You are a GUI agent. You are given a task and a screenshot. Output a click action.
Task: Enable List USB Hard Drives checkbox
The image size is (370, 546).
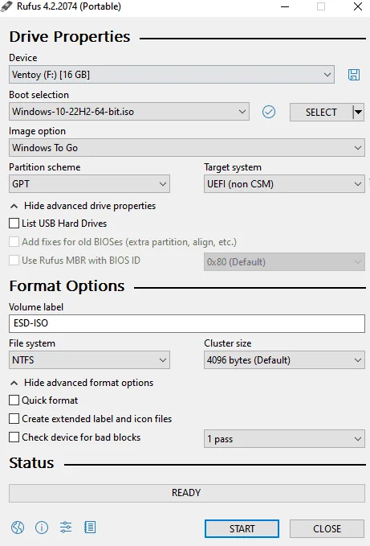pos(14,224)
